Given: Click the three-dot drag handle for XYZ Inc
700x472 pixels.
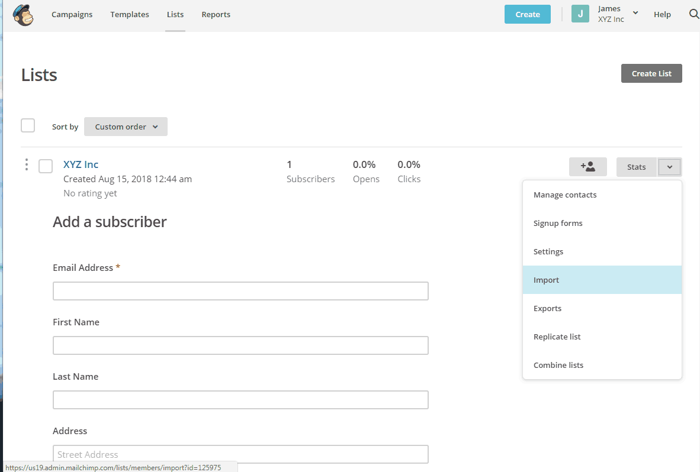Looking at the screenshot, I should tap(27, 165).
